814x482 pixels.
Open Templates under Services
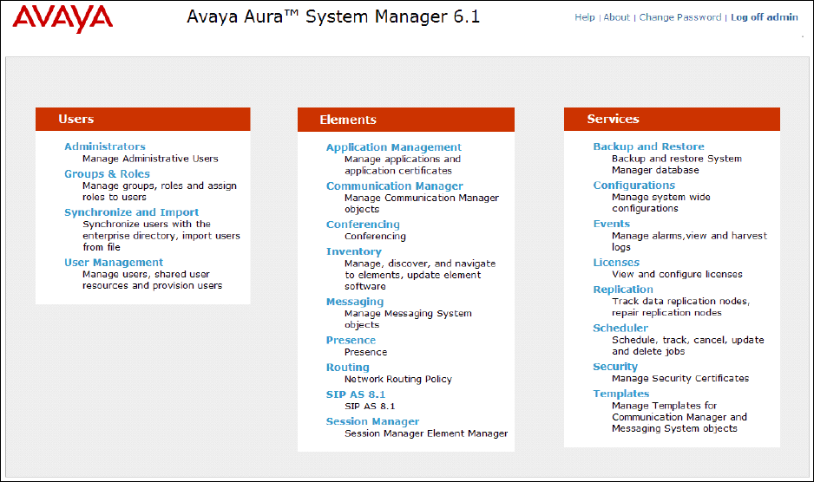click(620, 394)
